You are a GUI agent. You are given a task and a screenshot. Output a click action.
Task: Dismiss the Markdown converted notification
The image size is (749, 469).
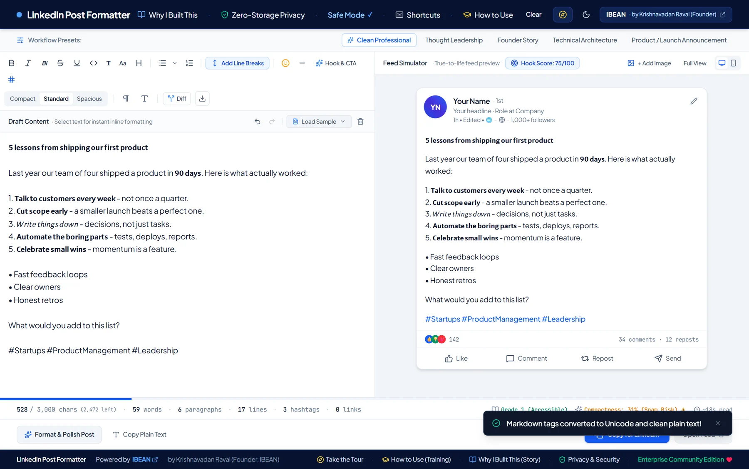tap(718, 423)
